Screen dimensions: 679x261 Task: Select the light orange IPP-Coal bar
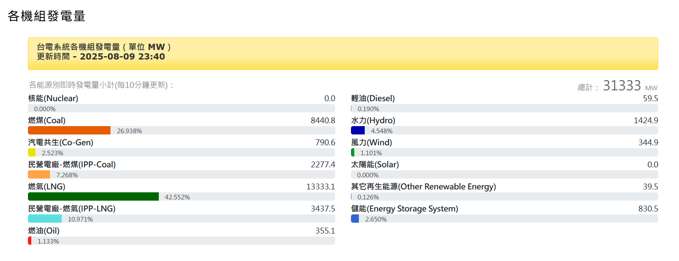(x=39, y=175)
